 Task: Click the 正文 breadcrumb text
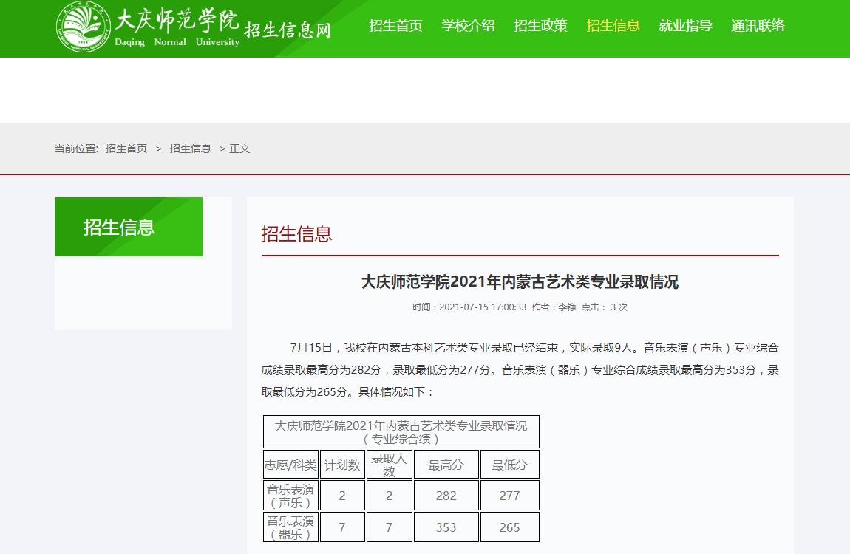(239, 148)
